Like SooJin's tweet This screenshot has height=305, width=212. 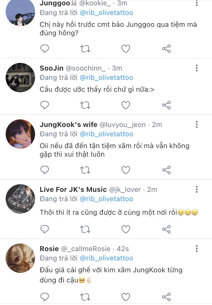point(126,105)
